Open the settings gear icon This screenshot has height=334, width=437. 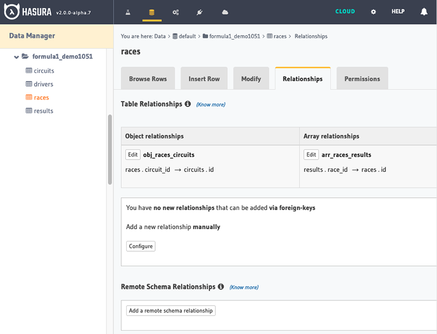coord(373,11)
